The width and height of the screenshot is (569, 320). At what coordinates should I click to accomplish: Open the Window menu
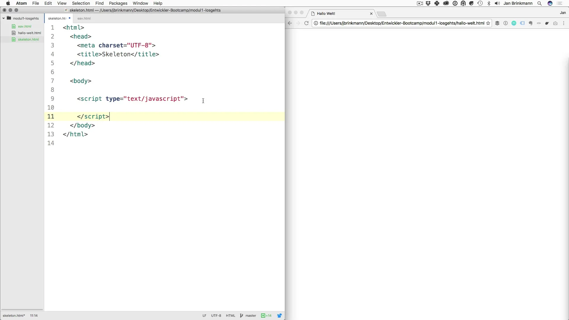pos(140,3)
